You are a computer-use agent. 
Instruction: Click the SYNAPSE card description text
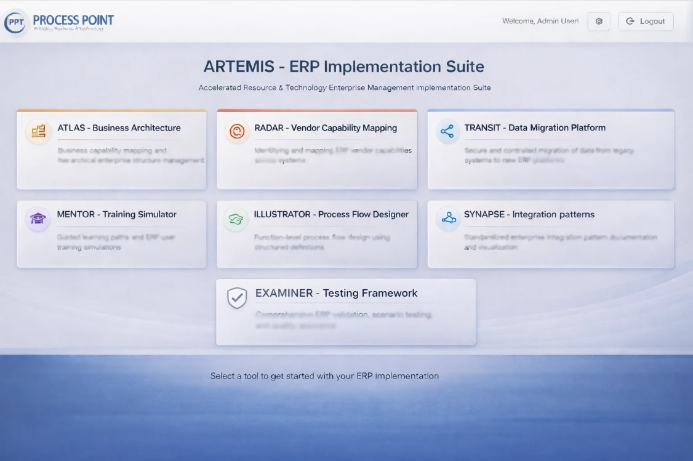[561, 243]
